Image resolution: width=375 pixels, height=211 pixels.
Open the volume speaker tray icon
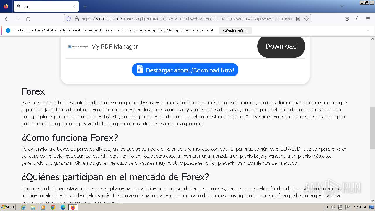[x=333, y=207]
